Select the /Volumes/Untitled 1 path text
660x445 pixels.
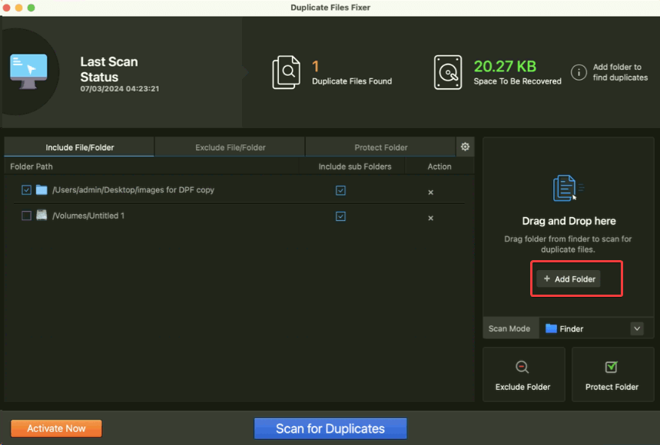point(88,216)
